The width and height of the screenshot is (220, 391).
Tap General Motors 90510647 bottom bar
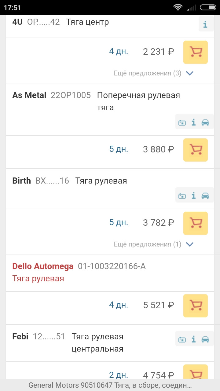tap(110, 385)
